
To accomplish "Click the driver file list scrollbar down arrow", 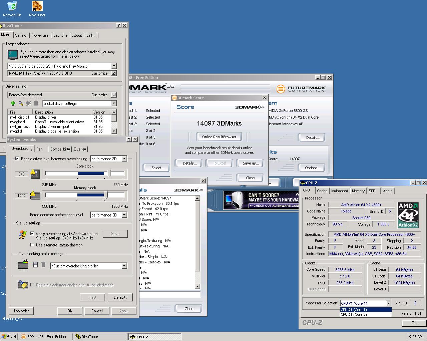I will (114, 131).
